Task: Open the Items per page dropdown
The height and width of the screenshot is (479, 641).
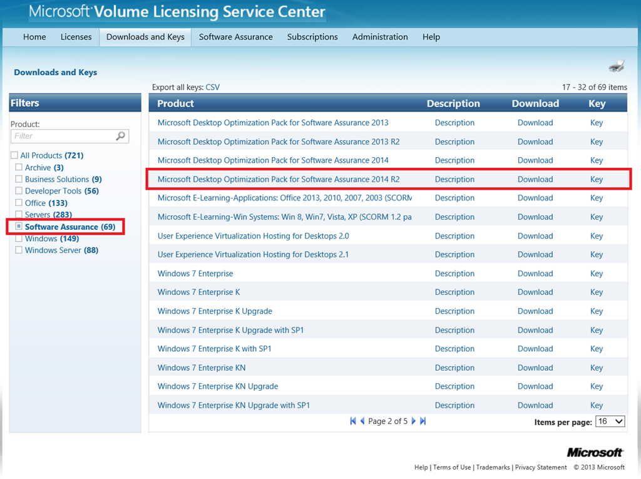Action: click(x=610, y=421)
